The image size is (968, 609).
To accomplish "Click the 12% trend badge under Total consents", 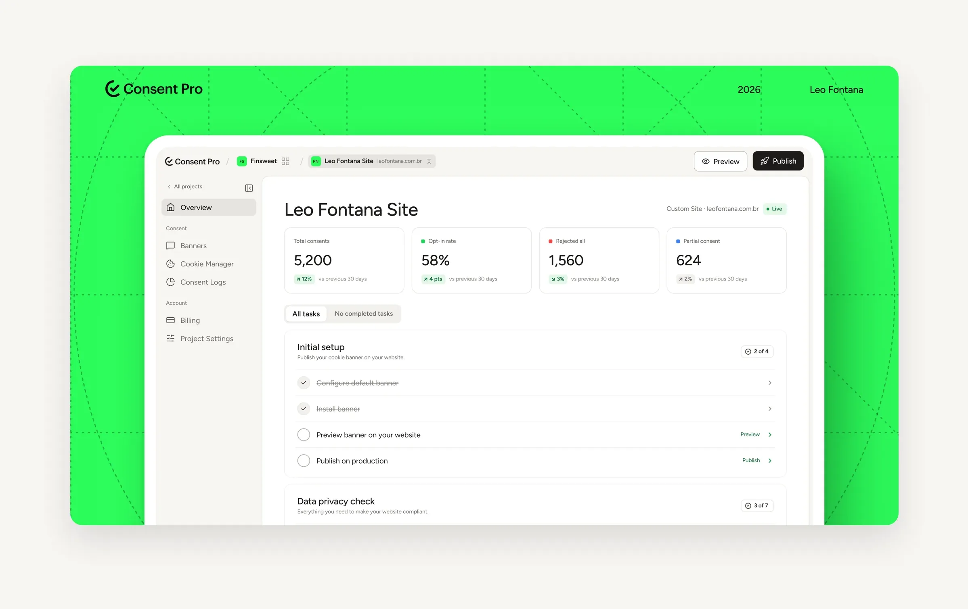I will click(304, 279).
